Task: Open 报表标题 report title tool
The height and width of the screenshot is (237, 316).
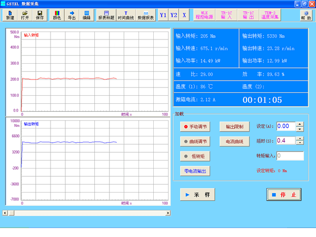Action: click(x=106, y=15)
